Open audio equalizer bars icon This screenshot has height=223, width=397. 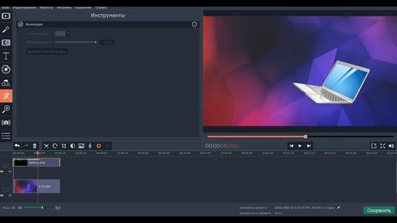tap(107, 146)
